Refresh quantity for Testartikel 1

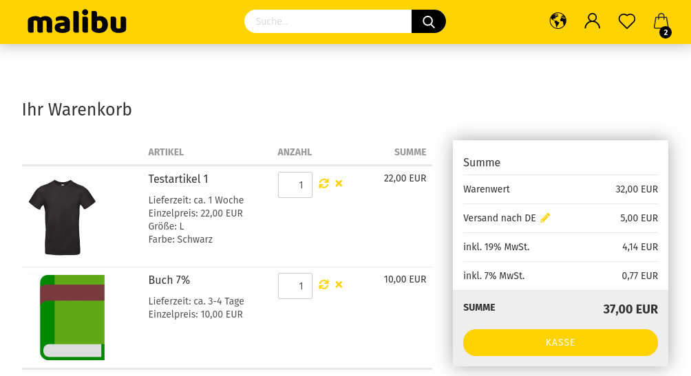[x=324, y=184]
